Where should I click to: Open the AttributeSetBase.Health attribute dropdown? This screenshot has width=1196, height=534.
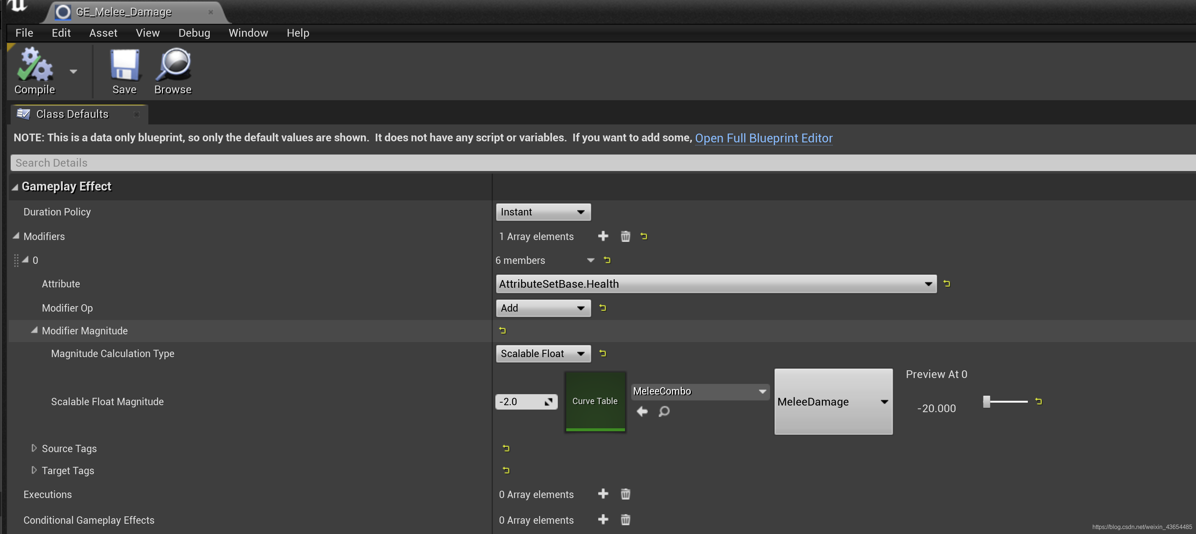coord(715,283)
